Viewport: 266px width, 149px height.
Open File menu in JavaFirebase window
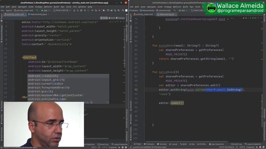(x=2, y=7)
